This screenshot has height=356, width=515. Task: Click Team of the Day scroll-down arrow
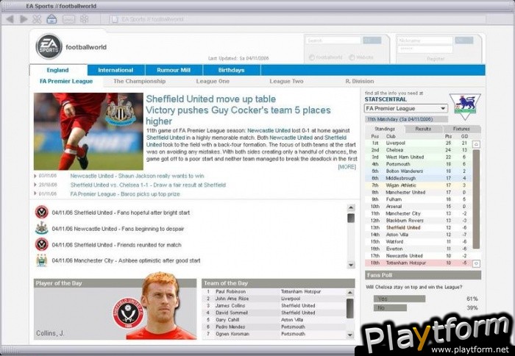(350, 335)
